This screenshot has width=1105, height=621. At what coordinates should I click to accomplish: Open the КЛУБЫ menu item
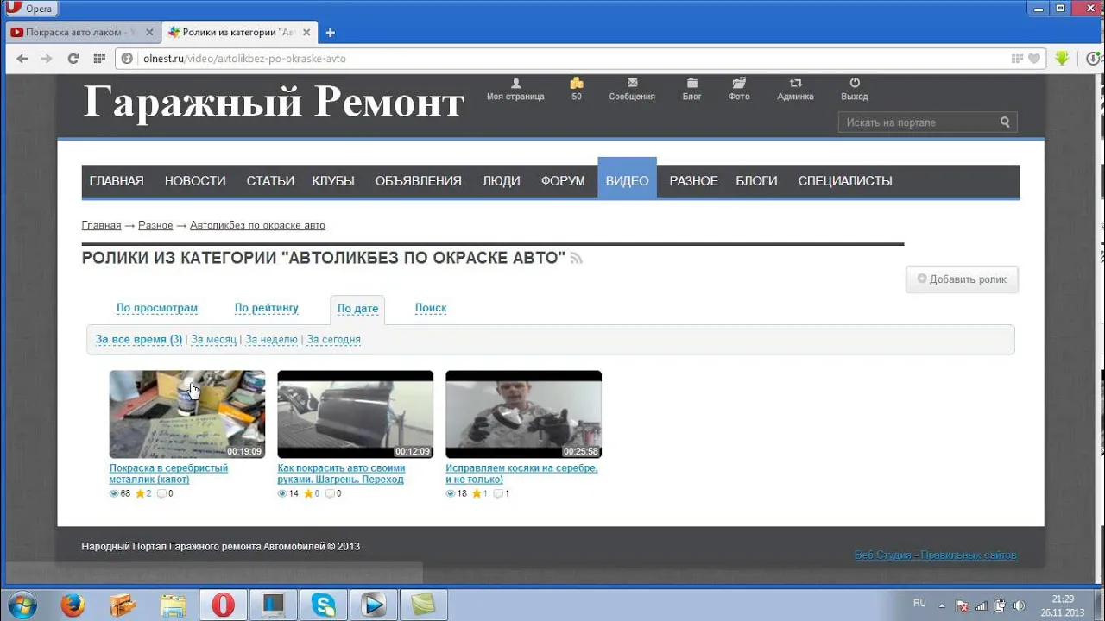click(x=333, y=181)
